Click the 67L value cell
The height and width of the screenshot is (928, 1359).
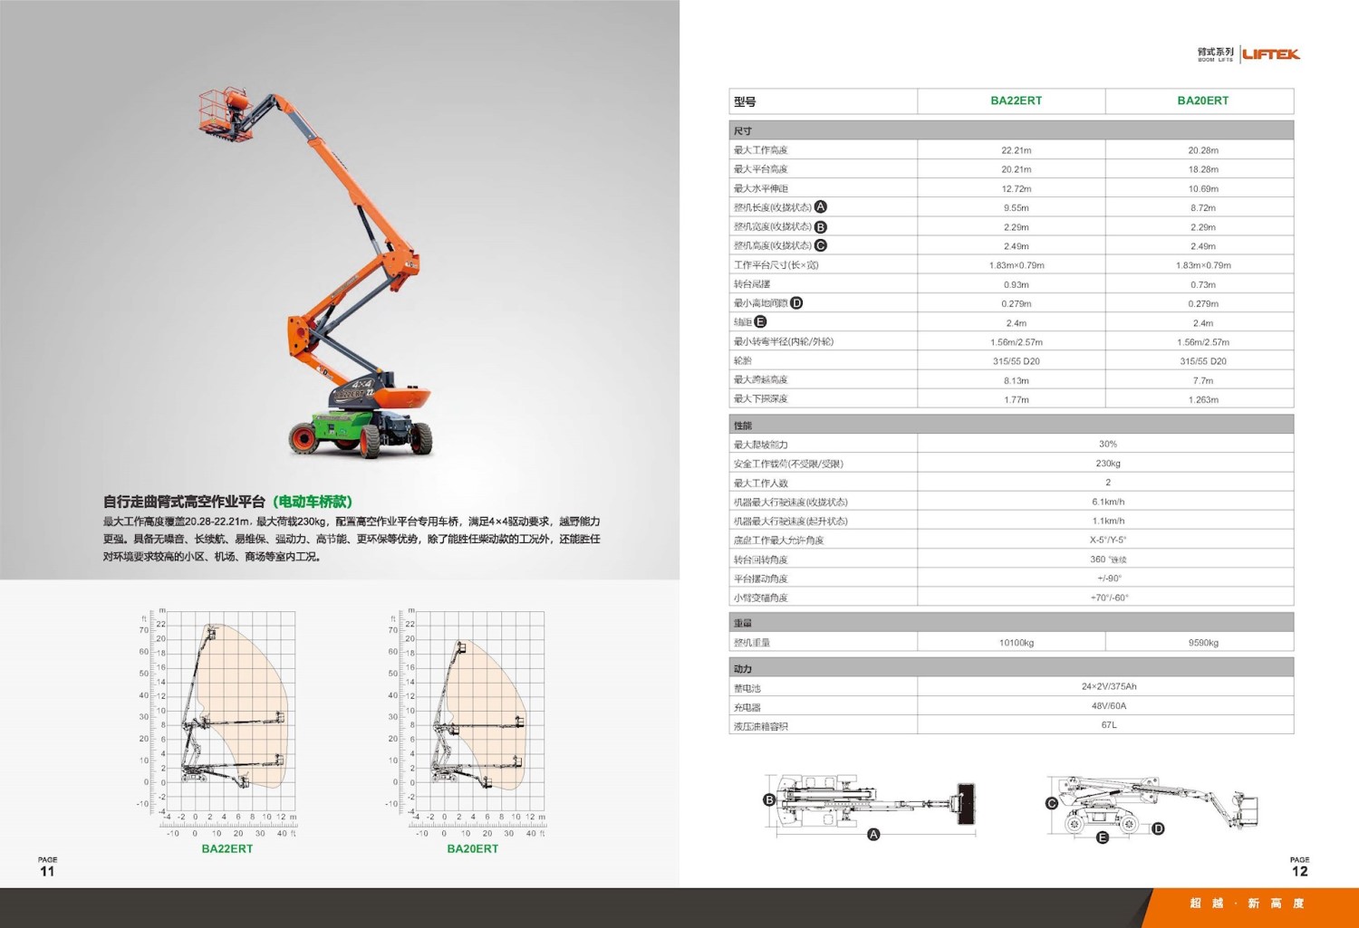(1107, 724)
